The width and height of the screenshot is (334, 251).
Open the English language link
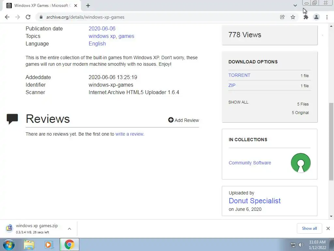(x=97, y=43)
